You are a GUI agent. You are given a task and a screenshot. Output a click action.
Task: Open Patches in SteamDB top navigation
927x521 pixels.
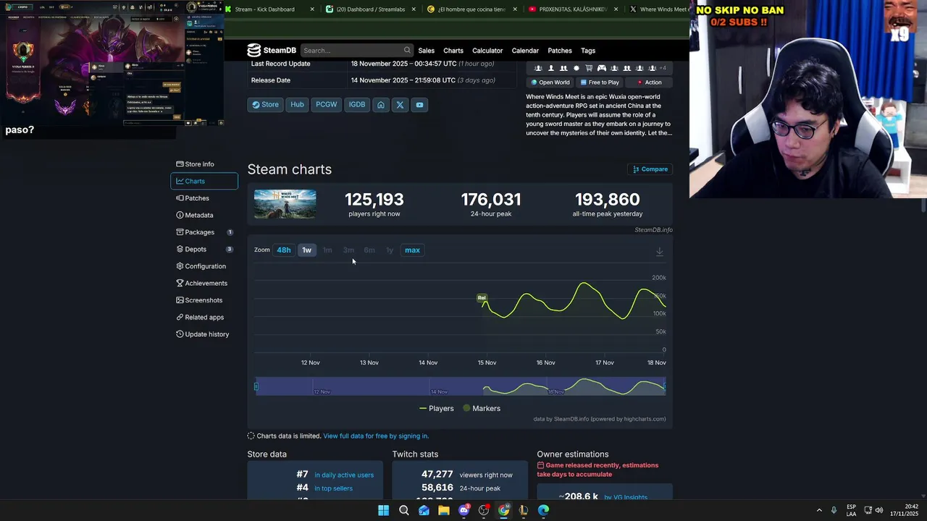coord(560,51)
